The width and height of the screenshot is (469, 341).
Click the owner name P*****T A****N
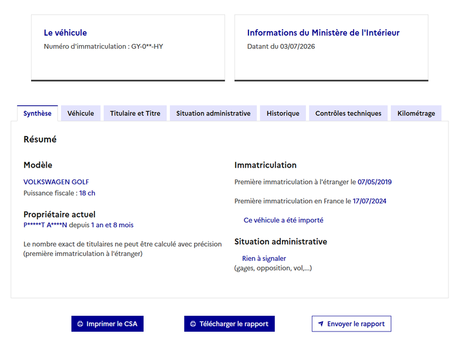(x=45, y=225)
